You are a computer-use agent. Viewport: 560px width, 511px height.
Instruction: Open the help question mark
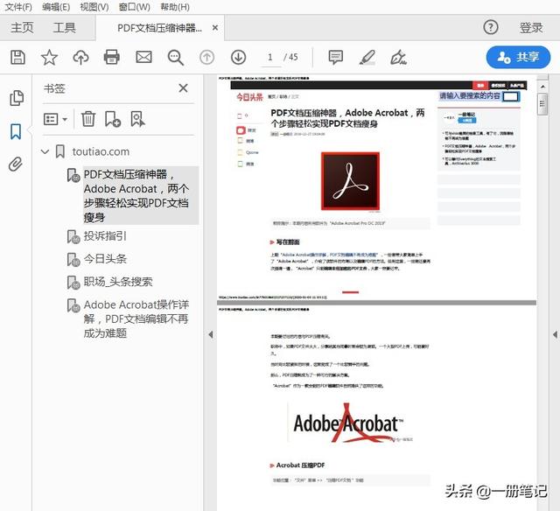click(x=490, y=27)
